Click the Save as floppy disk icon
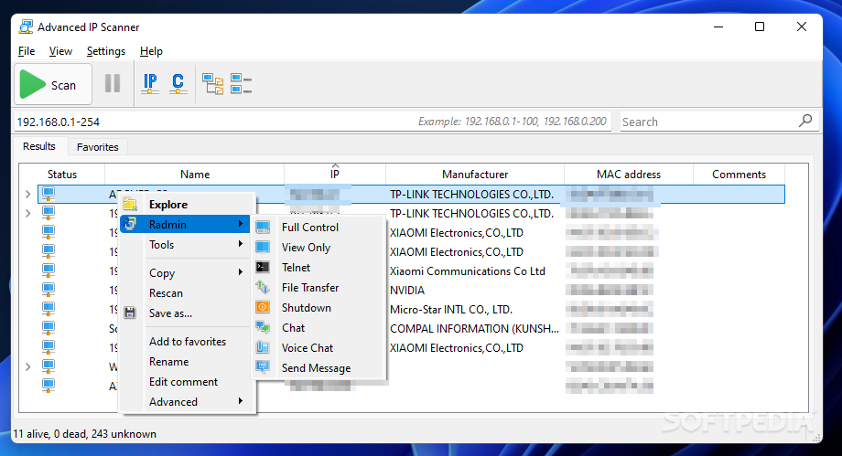Screen dimensions: 842x456 130,313
